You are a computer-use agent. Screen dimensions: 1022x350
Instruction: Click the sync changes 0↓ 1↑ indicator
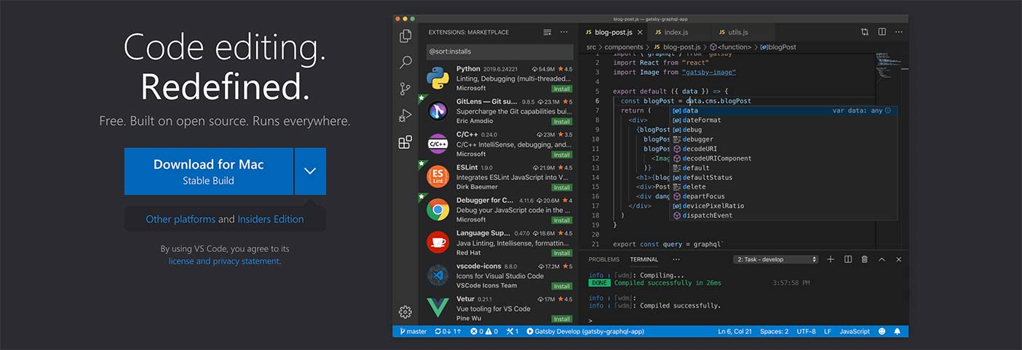(x=448, y=331)
